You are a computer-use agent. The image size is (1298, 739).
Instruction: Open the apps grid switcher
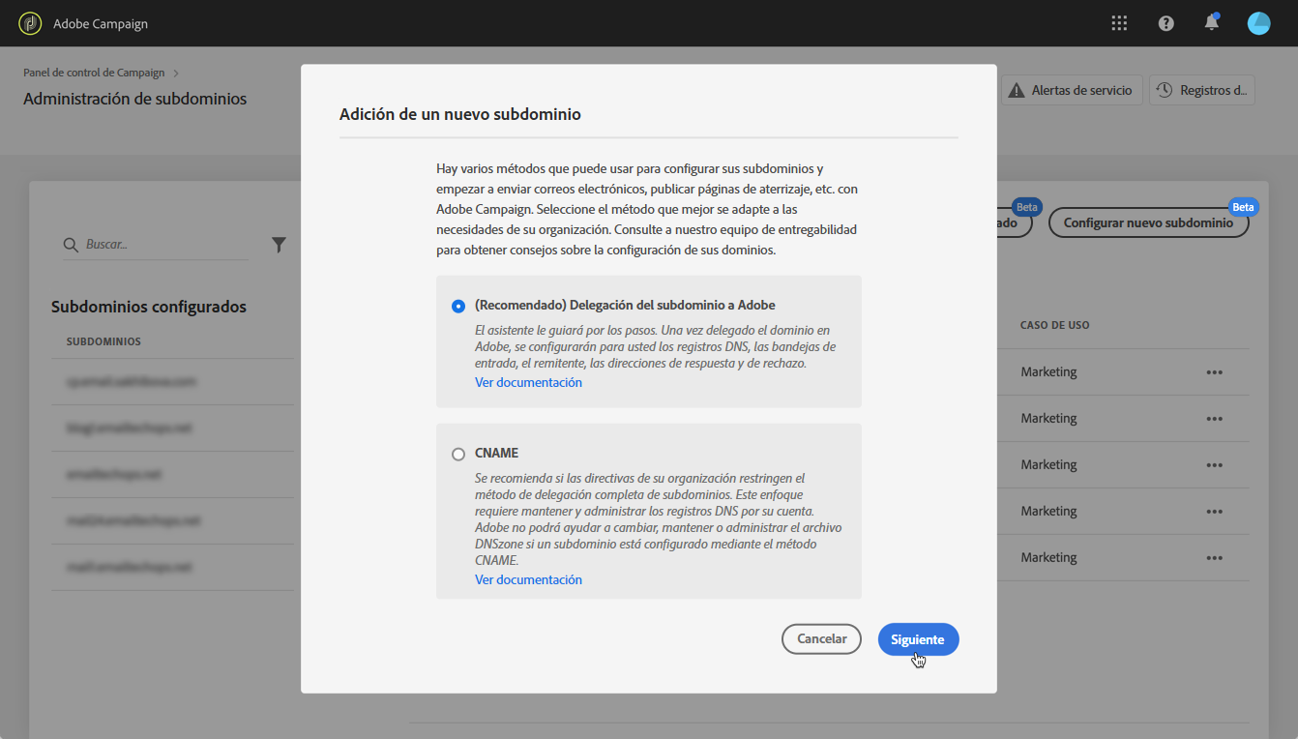click(x=1119, y=23)
